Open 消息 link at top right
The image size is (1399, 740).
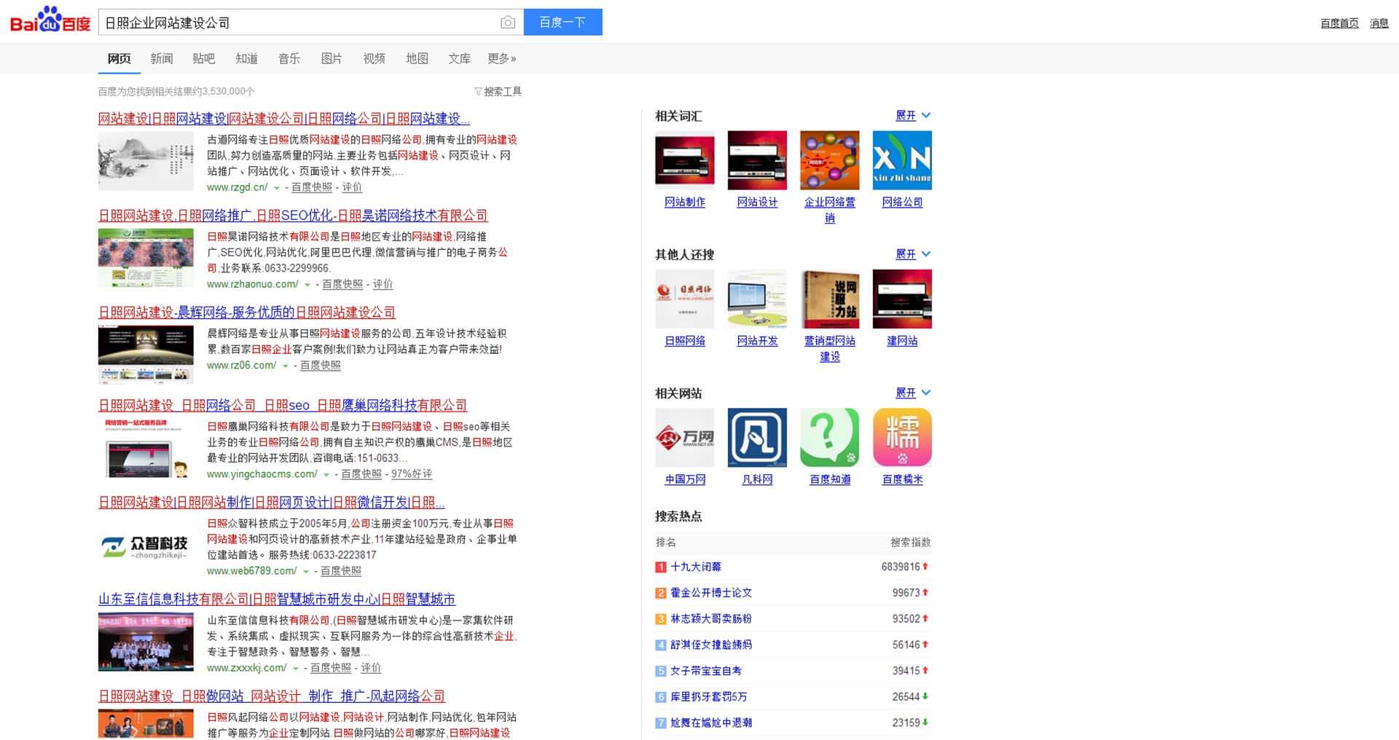[x=1379, y=23]
